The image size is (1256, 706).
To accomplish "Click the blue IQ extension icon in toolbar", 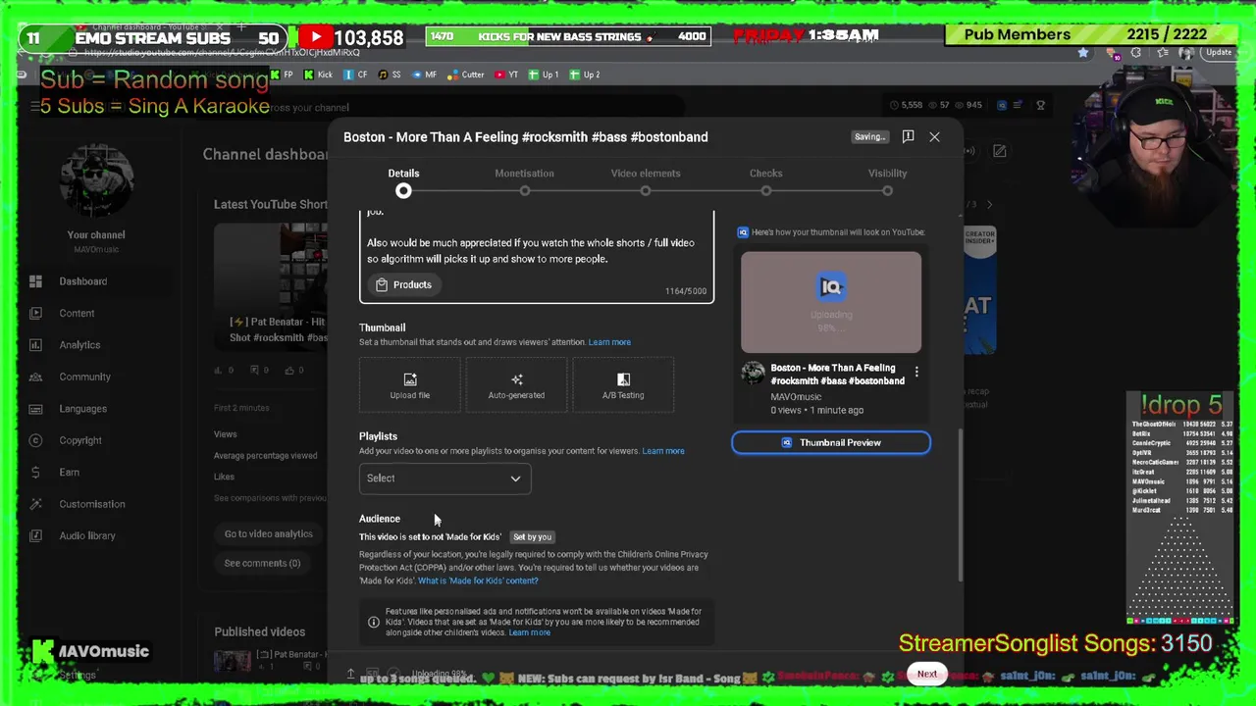I will click(1002, 105).
